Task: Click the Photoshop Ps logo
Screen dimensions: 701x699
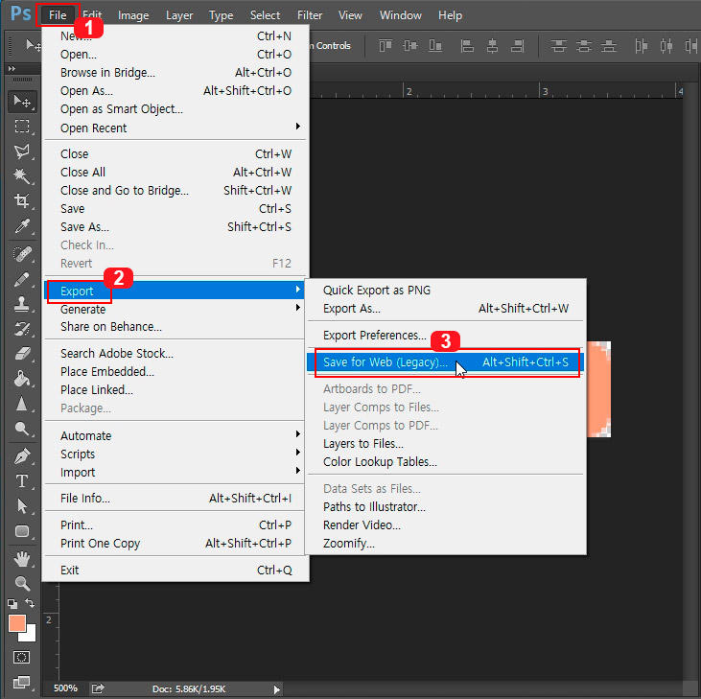Action: coord(20,13)
